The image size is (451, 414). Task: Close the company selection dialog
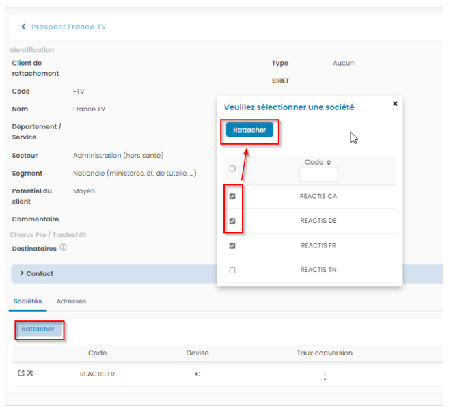(x=395, y=104)
